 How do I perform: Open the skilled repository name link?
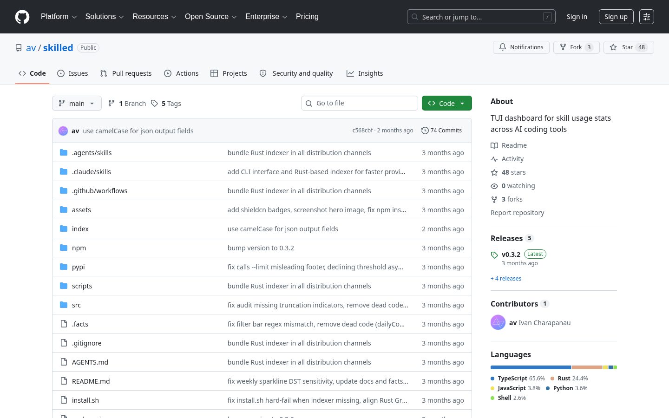58,48
